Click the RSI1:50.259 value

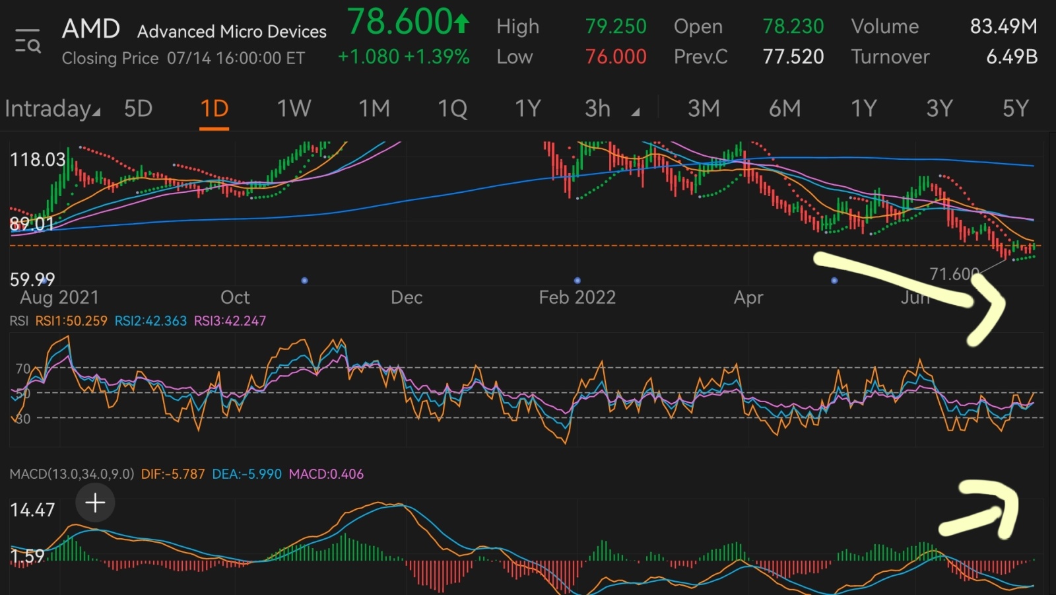point(71,321)
